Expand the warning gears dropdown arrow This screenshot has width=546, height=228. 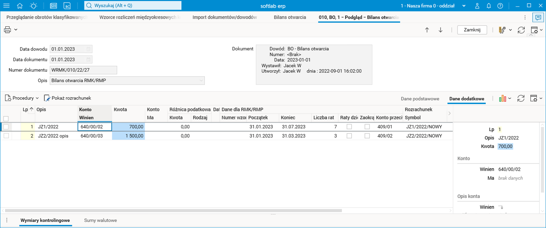(x=510, y=30)
